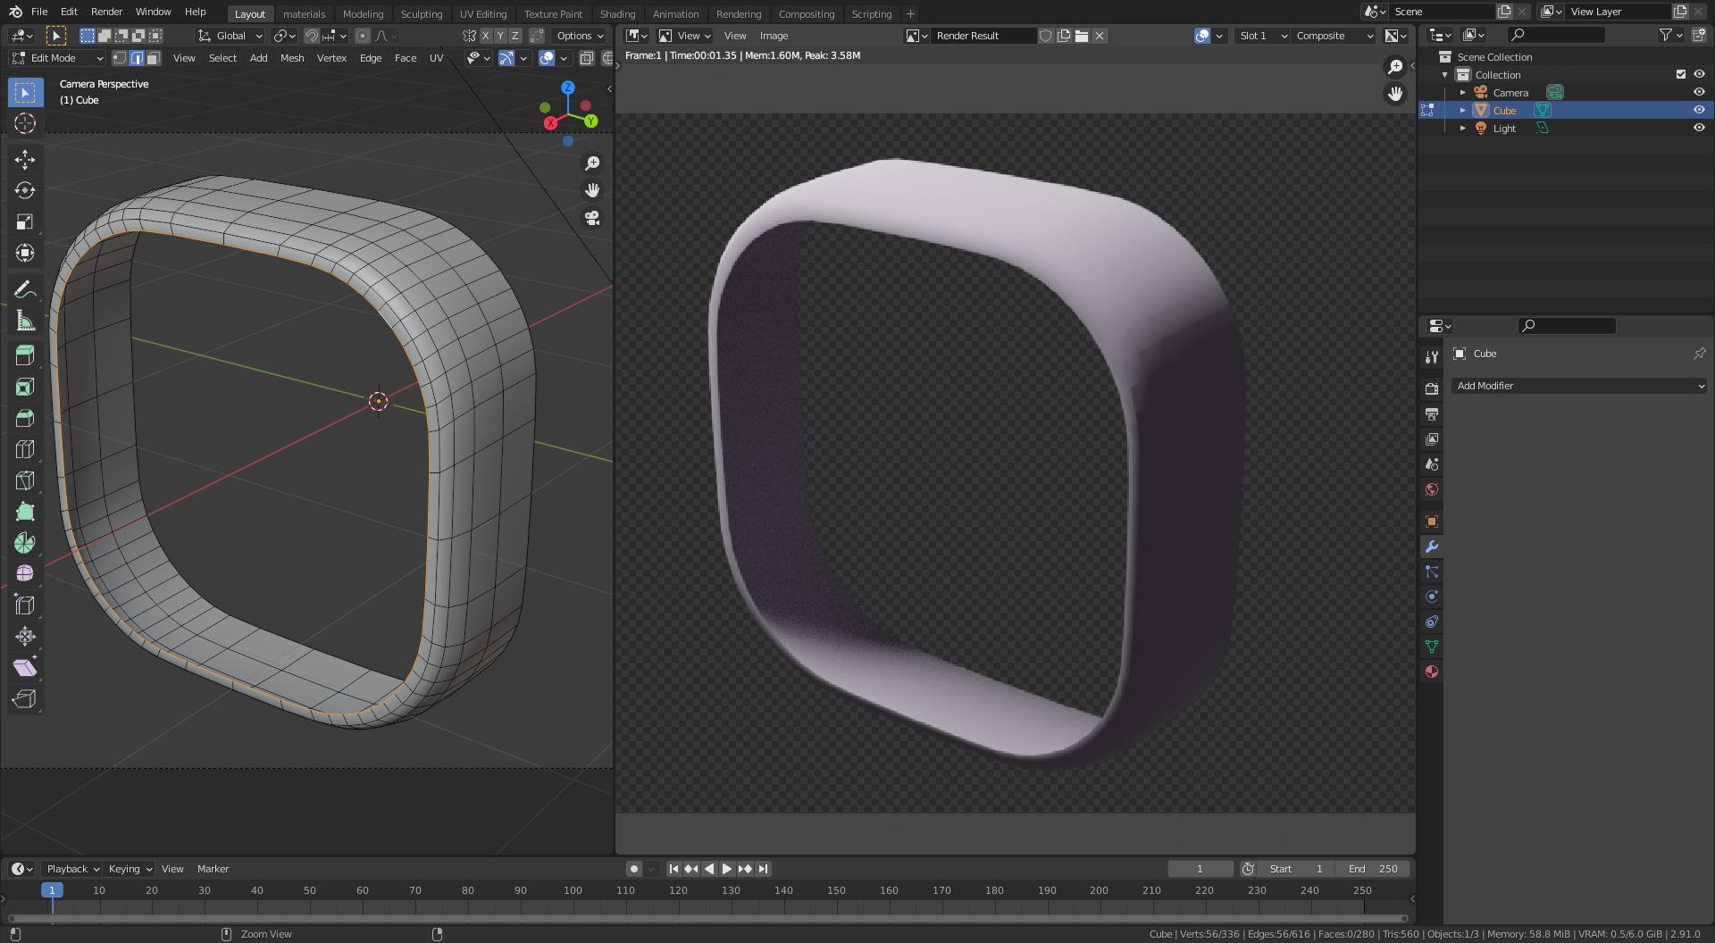This screenshot has width=1715, height=943.
Task: Toggle visibility of Camera in outliner
Action: pos(1699,92)
